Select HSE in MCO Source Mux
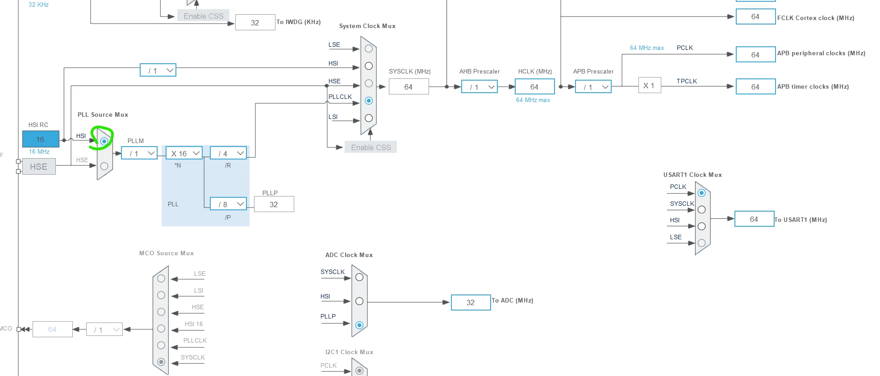The width and height of the screenshot is (880, 376). pyautogui.click(x=161, y=312)
